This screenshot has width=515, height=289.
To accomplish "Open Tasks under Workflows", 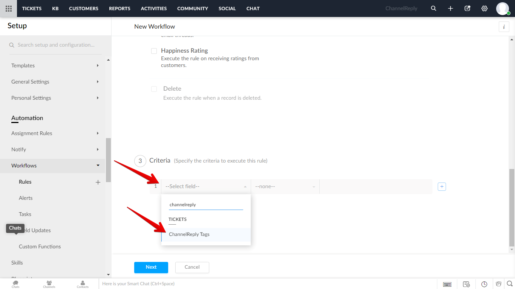I will (x=25, y=214).
